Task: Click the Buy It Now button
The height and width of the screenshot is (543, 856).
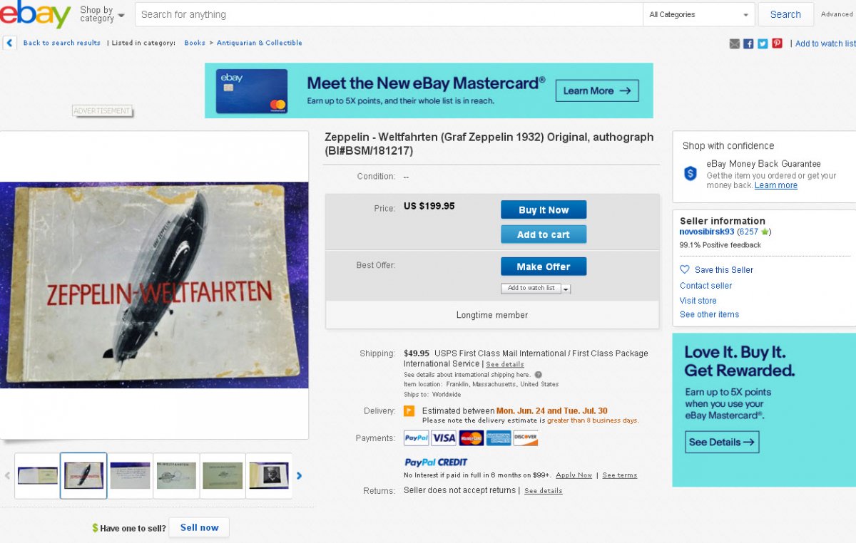Action: pyautogui.click(x=544, y=210)
